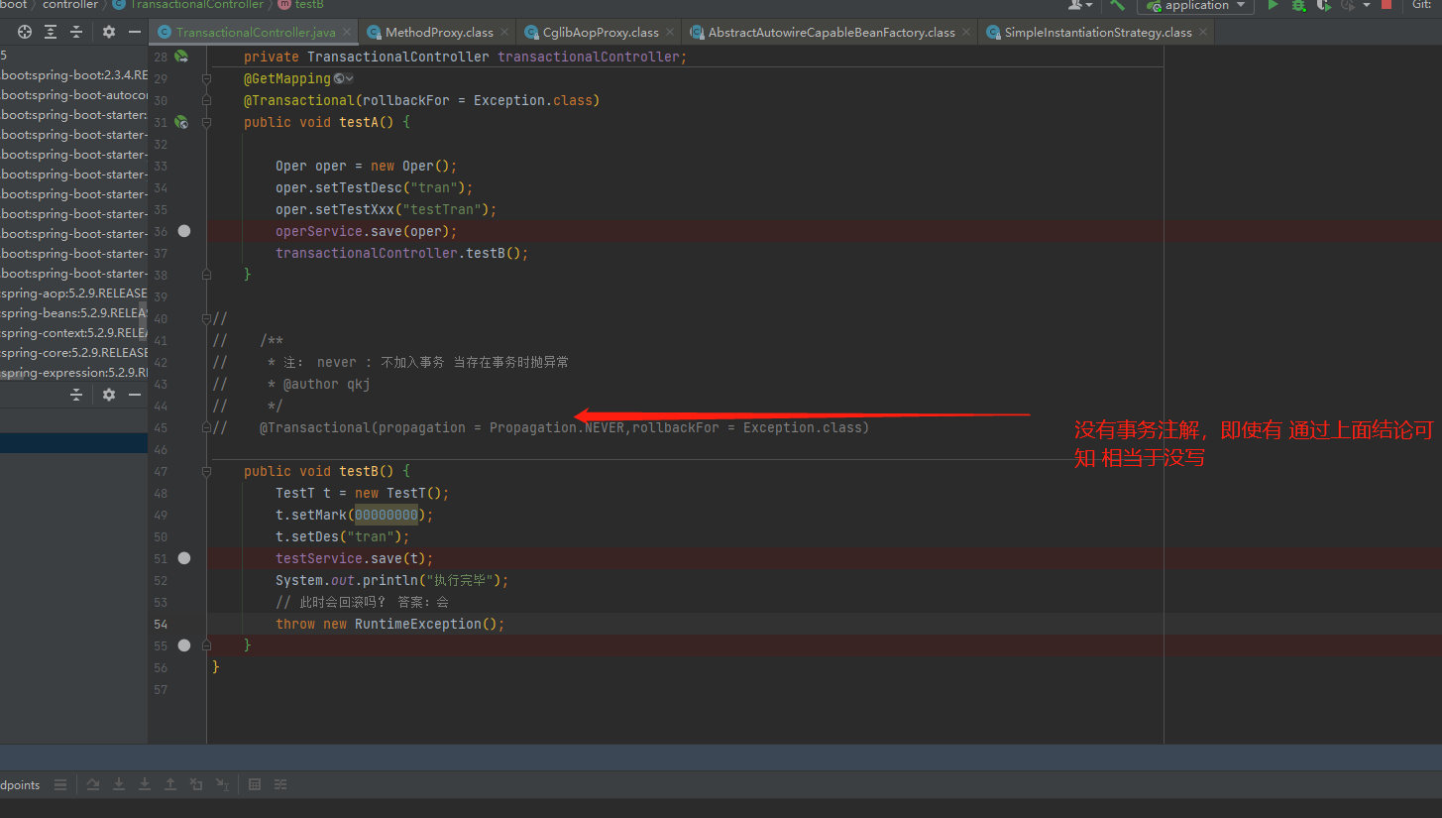Click Step Over icon in debugger toolbar

point(93,784)
